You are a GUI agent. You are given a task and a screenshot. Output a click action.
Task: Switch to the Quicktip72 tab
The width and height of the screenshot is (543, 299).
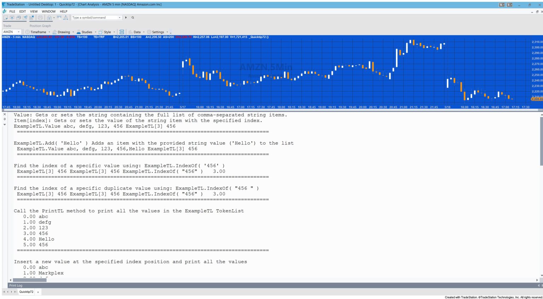tap(26, 292)
